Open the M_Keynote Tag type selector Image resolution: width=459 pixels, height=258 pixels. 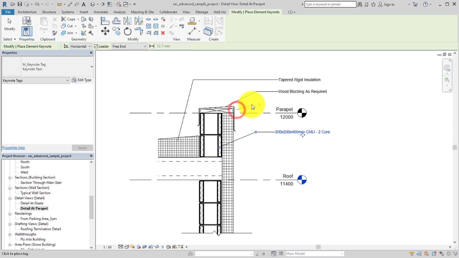pos(47,67)
